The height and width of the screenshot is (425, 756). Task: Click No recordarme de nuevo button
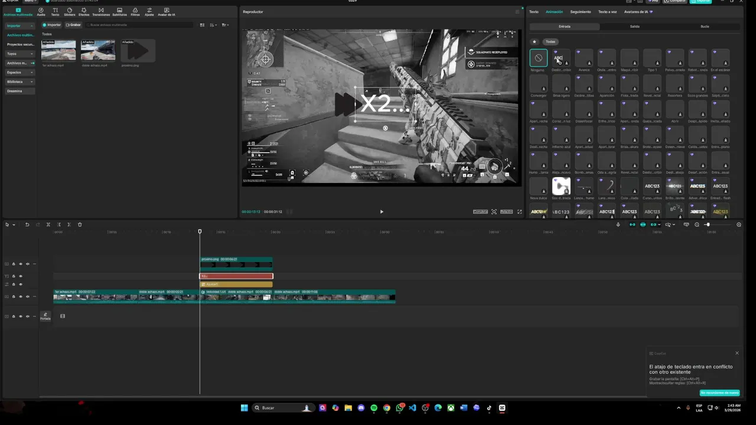coord(719,393)
